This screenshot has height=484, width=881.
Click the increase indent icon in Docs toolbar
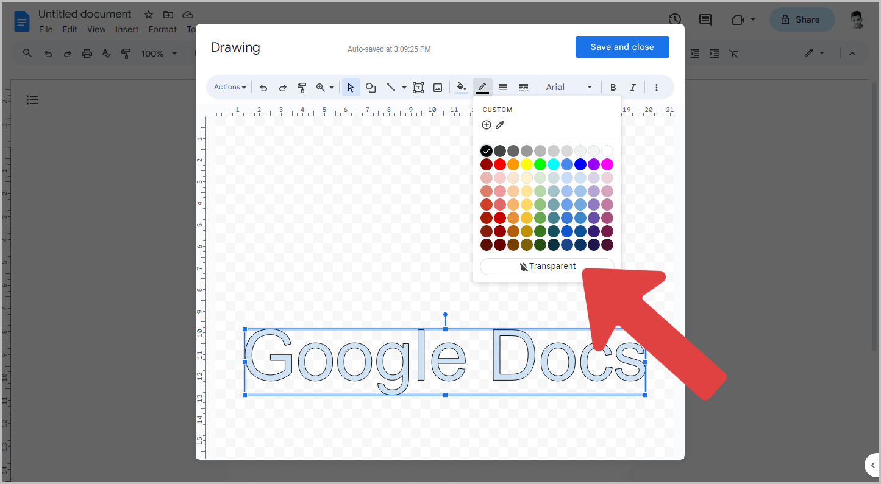[715, 54]
